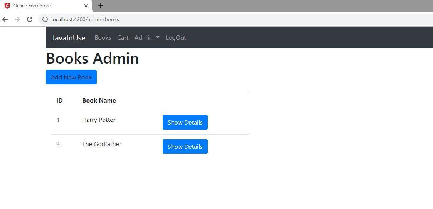
Task: Open the Books nav item
Action: [x=103, y=37]
